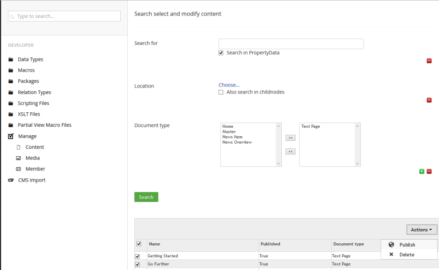Click the Search for text field
The image size is (439, 270).
[x=291, y=44]
